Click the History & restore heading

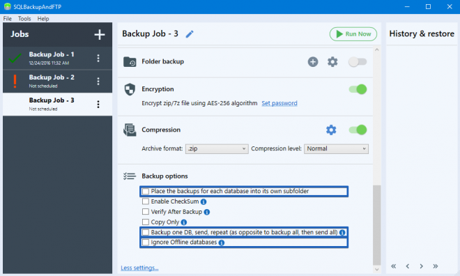[x=422, y=33]
